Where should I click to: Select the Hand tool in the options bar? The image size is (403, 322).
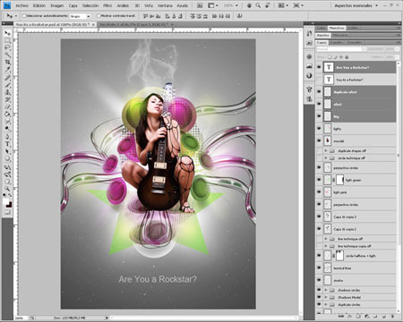249,5
